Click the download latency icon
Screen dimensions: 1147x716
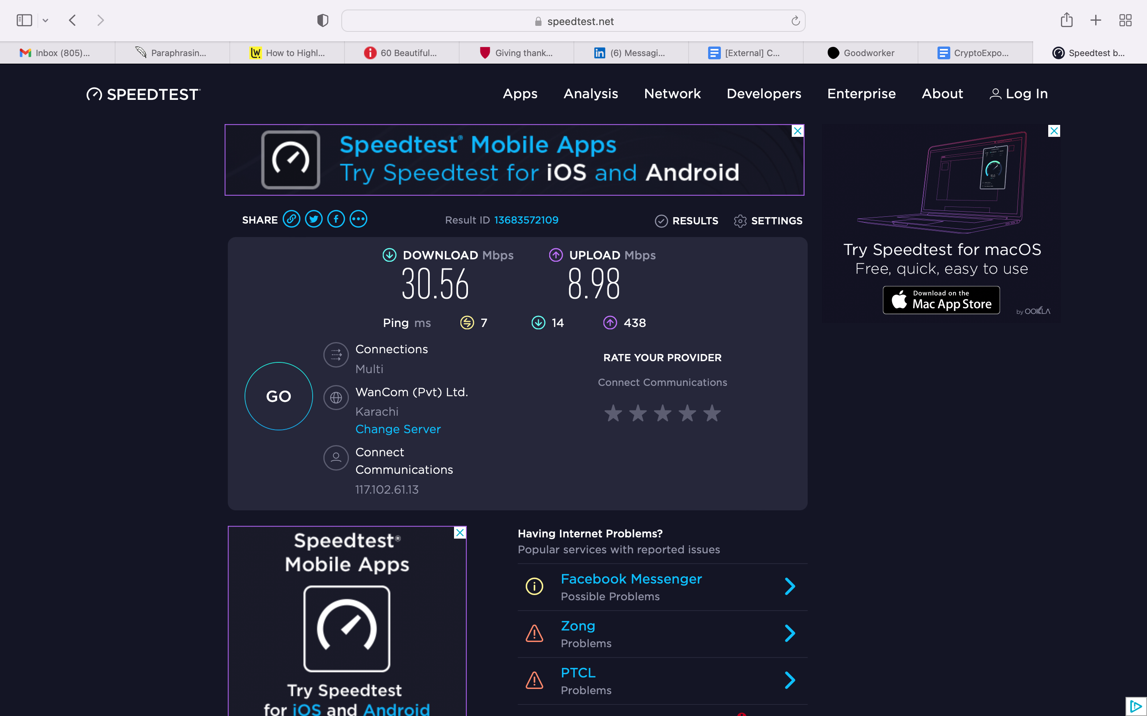click(x=538, y=323)
